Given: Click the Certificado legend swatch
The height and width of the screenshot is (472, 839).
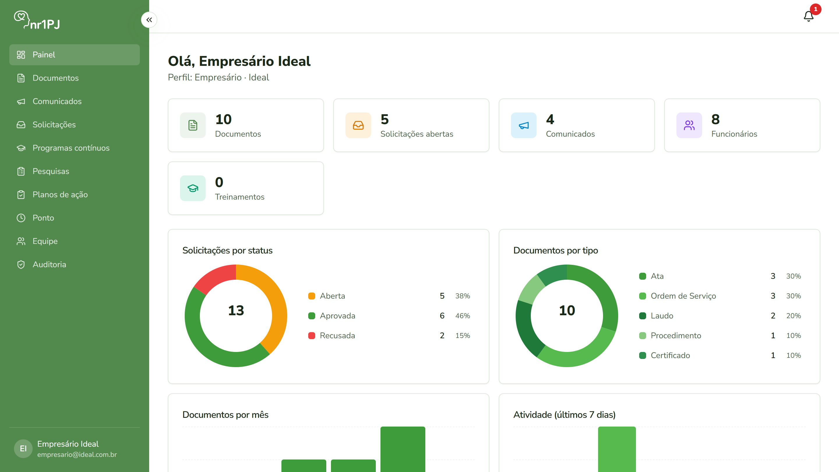Looking at the screenshot, I should point(643,355).
